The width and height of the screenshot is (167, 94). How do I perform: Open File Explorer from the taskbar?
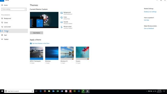49,91
